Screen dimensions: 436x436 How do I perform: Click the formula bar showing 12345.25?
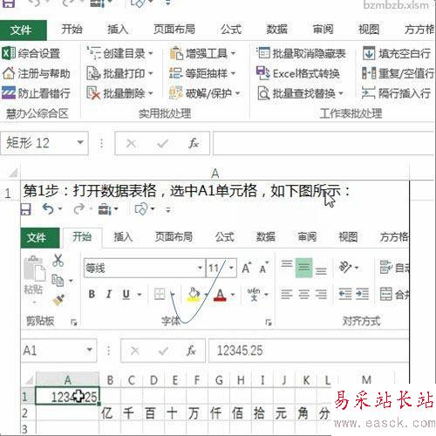tap(309, 351)
